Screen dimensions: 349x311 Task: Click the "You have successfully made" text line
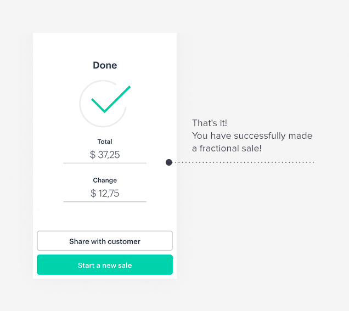(x=252, y=136)
